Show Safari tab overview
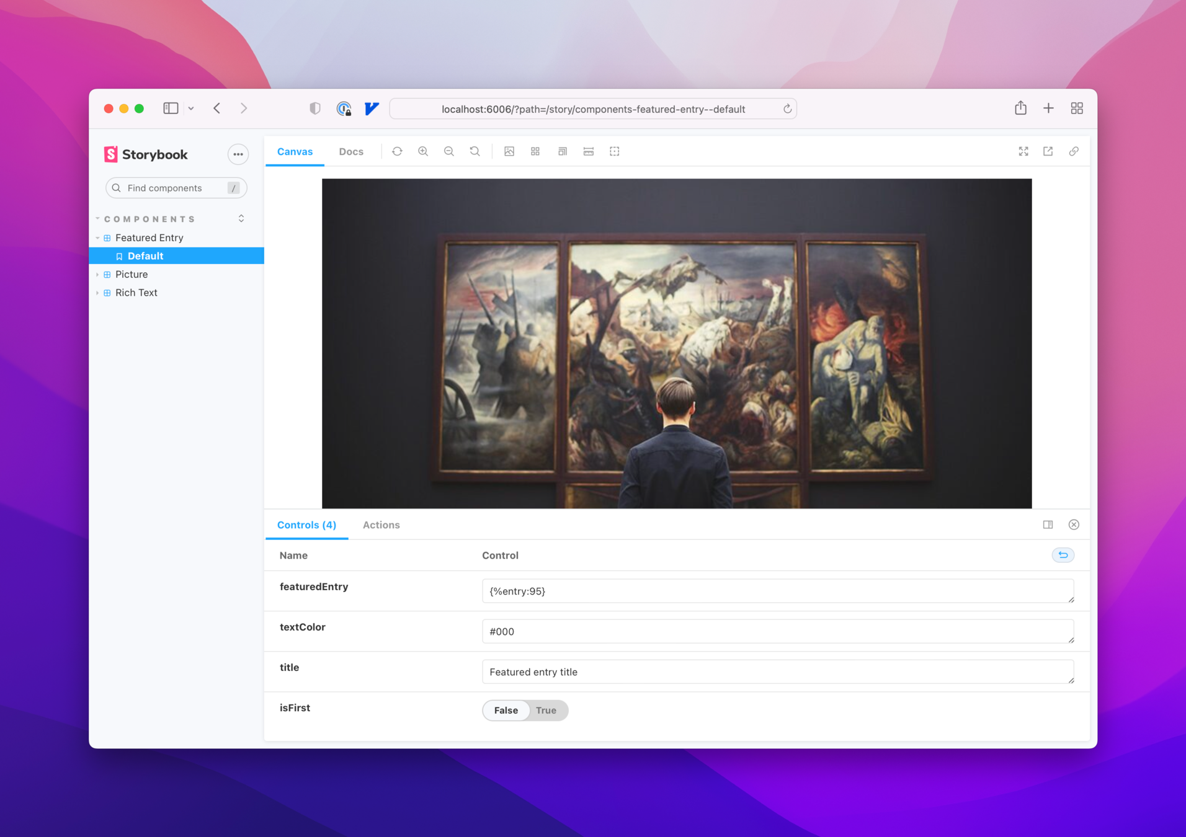 pyautogui.click(x=1077, y=108)
